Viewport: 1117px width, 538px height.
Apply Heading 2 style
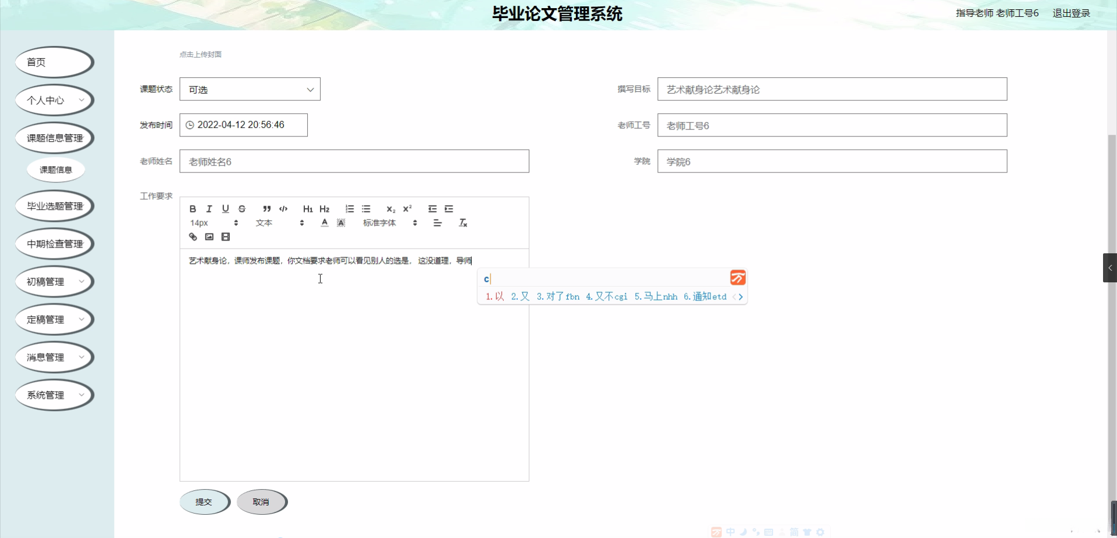325,209
